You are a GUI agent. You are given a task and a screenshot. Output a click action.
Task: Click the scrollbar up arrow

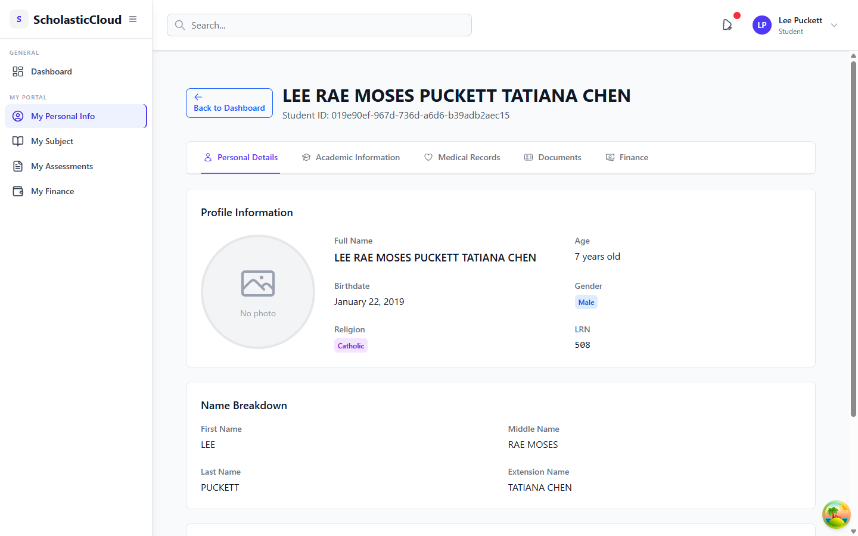coord(853,55)
